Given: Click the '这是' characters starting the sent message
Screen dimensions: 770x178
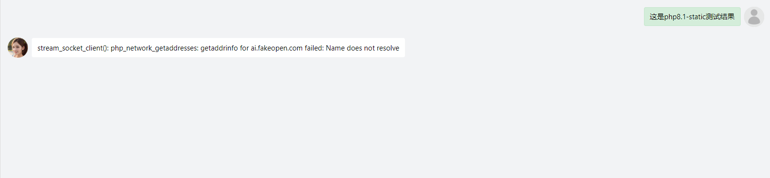Looking at the screenshot, I should tap(657, 17).
